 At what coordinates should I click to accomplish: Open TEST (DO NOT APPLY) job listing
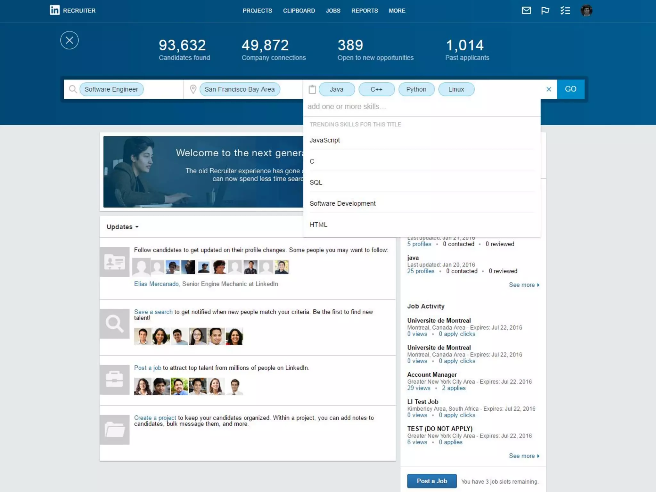tap(440, 429)
